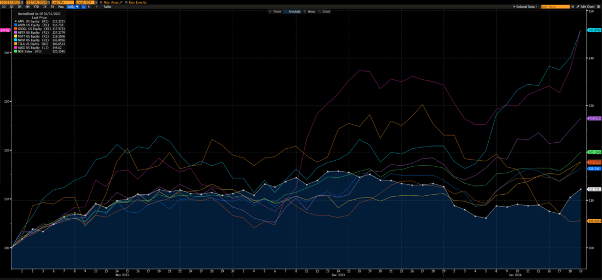Screen dimensions: 602x280
Task: Click the GOOGL orange-red legend swatch
Action: click(x=16, y=28)
